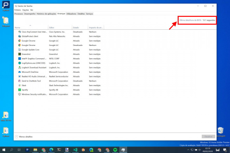Collapse view with Menos detalhes
This screenshot has width=230, height=153.
tap(24, 136)
